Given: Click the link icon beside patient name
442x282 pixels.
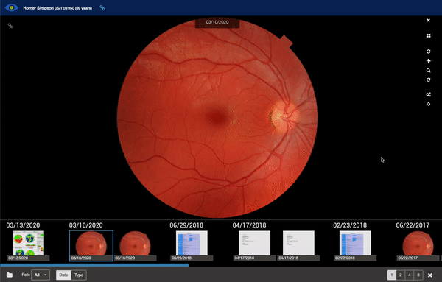Looking at the screenshot, I should 102,8.
